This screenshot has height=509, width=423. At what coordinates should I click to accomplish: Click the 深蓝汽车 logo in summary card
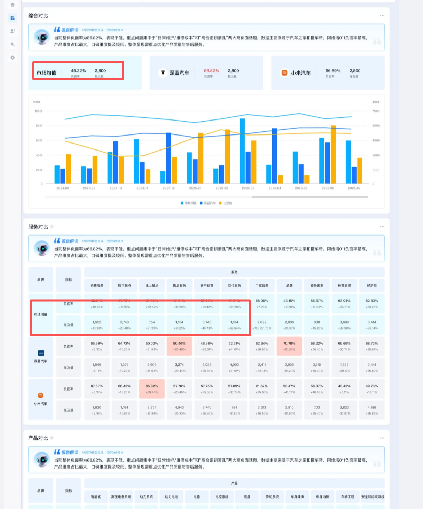(x=163, y=73)
